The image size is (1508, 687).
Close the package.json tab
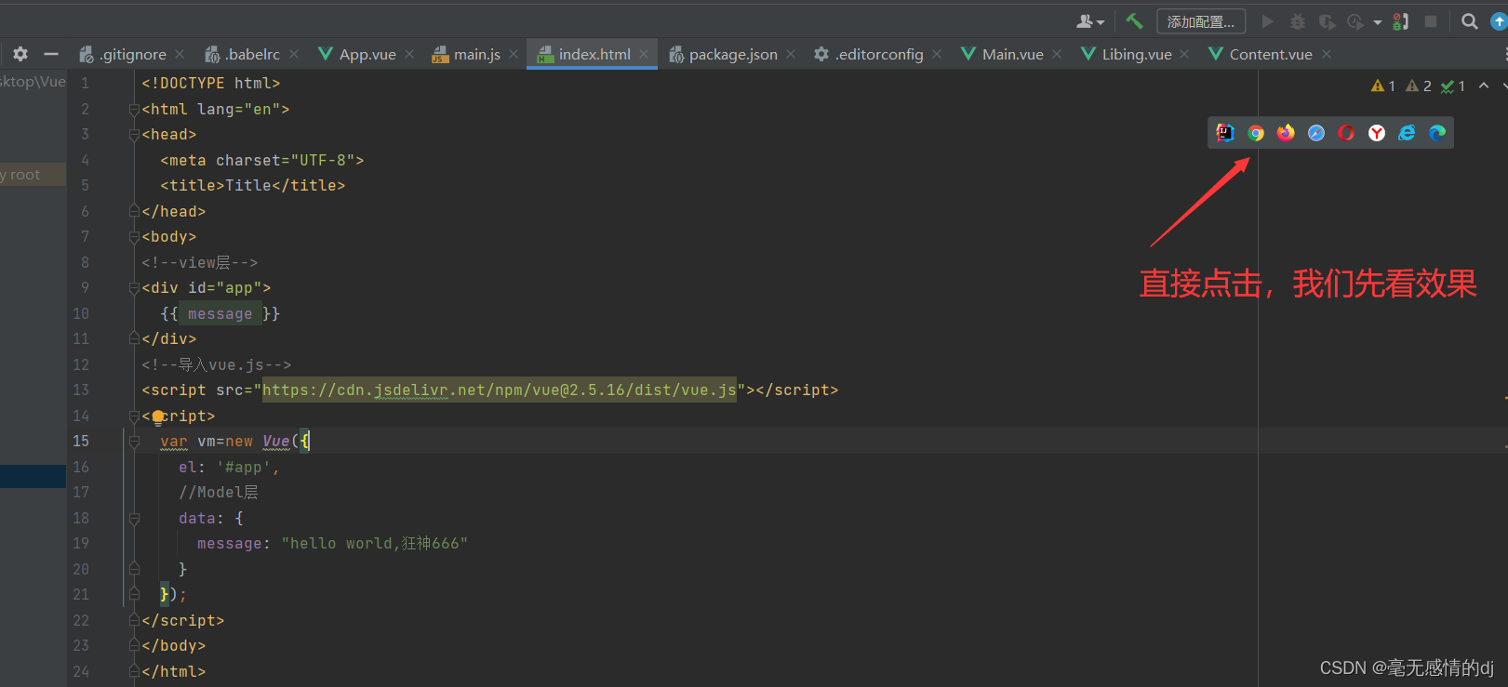coord(791,54)
